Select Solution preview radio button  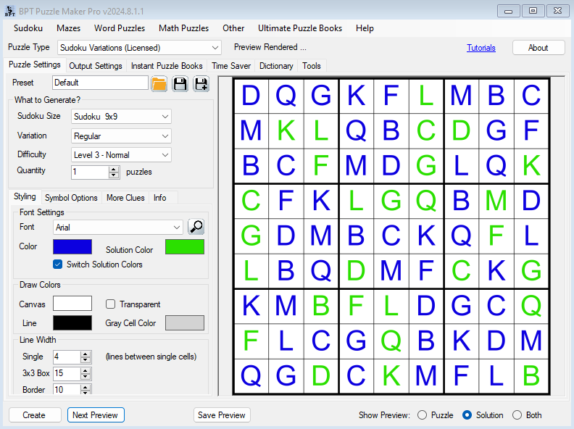467,415
